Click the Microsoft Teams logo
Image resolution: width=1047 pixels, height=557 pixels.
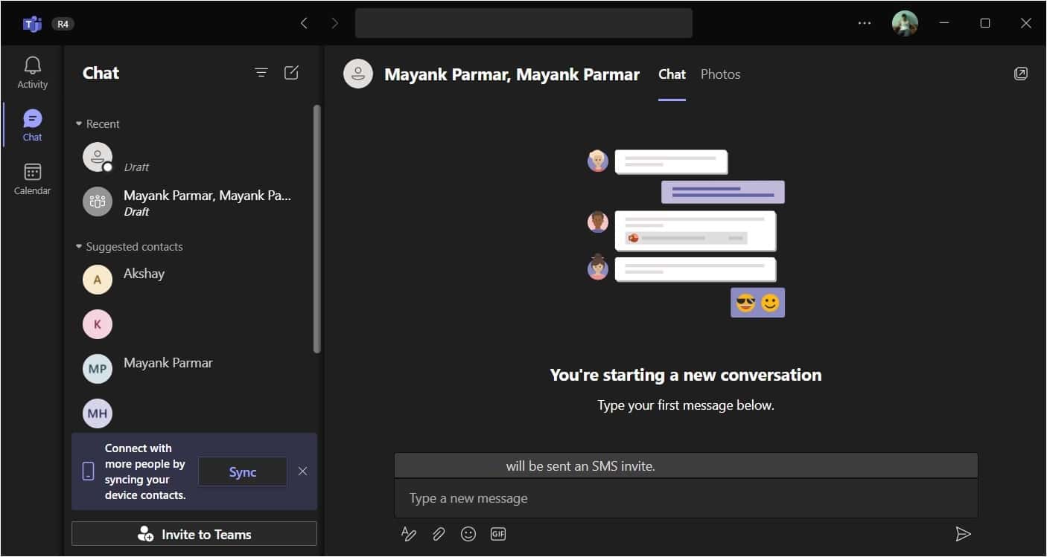pos(32,24)
